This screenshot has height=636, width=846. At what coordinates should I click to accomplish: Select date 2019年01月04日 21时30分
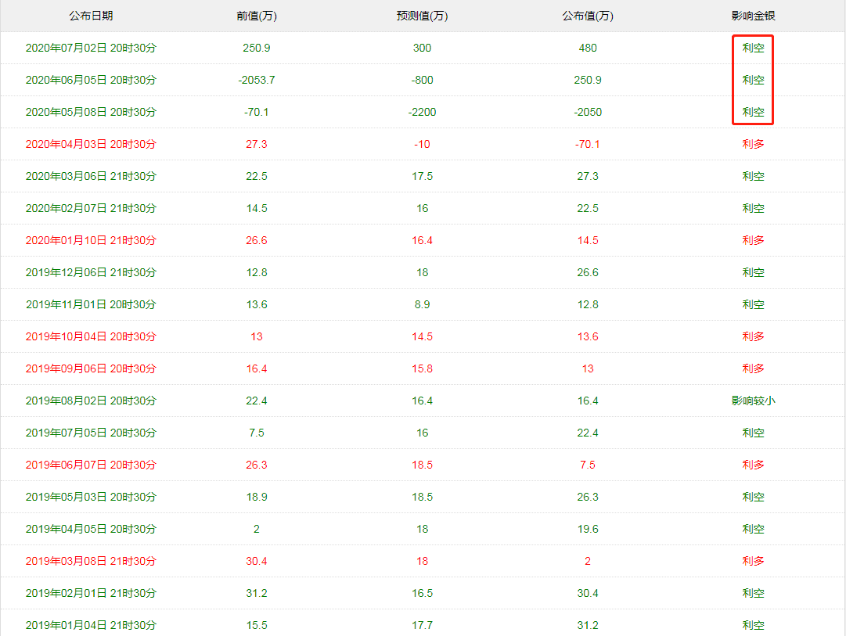click(x=91, y=625)
